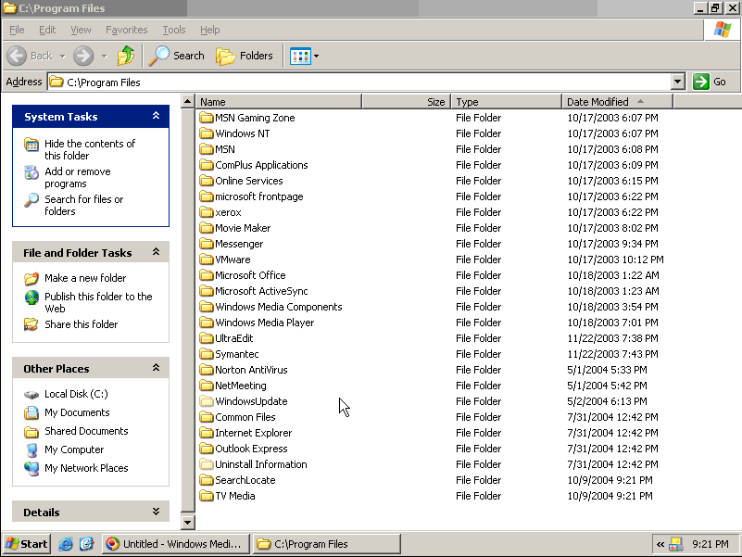Select the Norton AntiVirus folder name
The height and width of the screenshot is (557, 742).
click(x=251, y=370)
